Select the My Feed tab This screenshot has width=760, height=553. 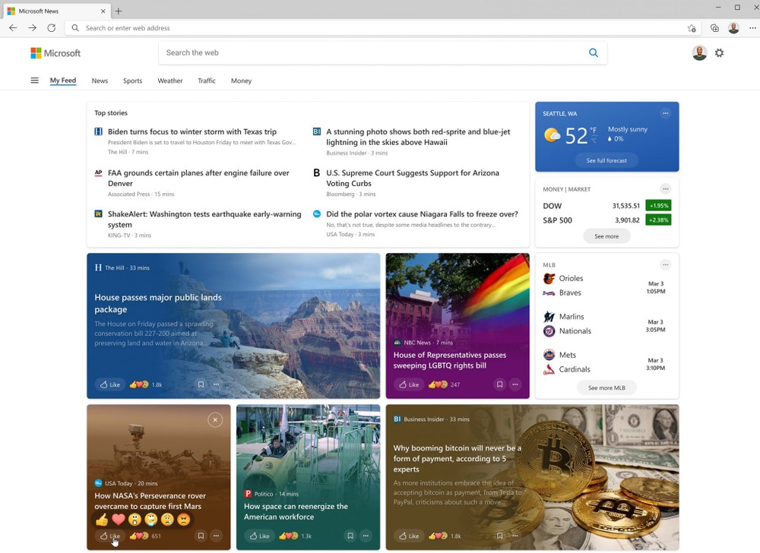pyautogui.click(x=63, y=81)
